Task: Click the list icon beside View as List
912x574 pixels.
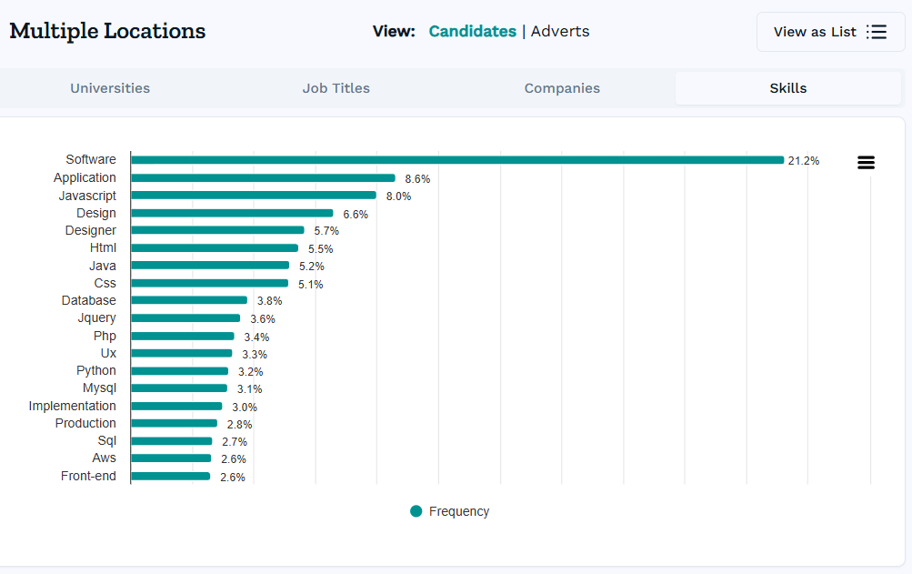Action: tap(876, 31)
